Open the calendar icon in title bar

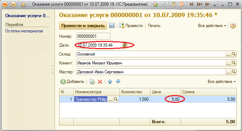[x=182, y=4]
